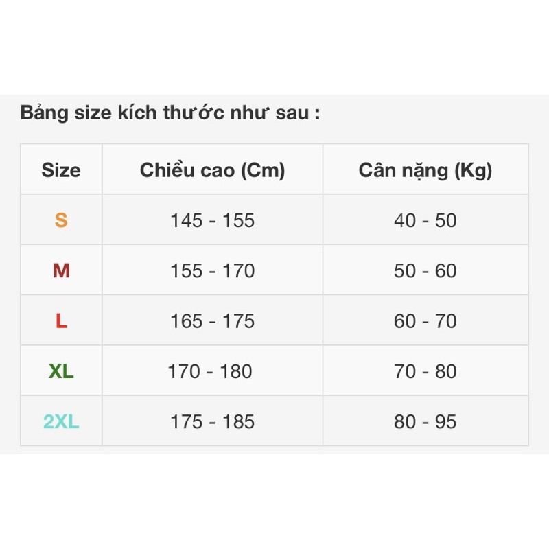Select the 'Size' column header

pos(61,170)
